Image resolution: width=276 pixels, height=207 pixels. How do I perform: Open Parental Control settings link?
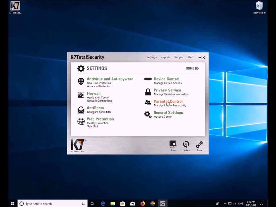pyautogui.click(x=168, y=101)
